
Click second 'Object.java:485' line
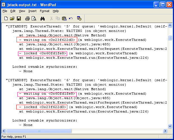(x=65, y=98)
